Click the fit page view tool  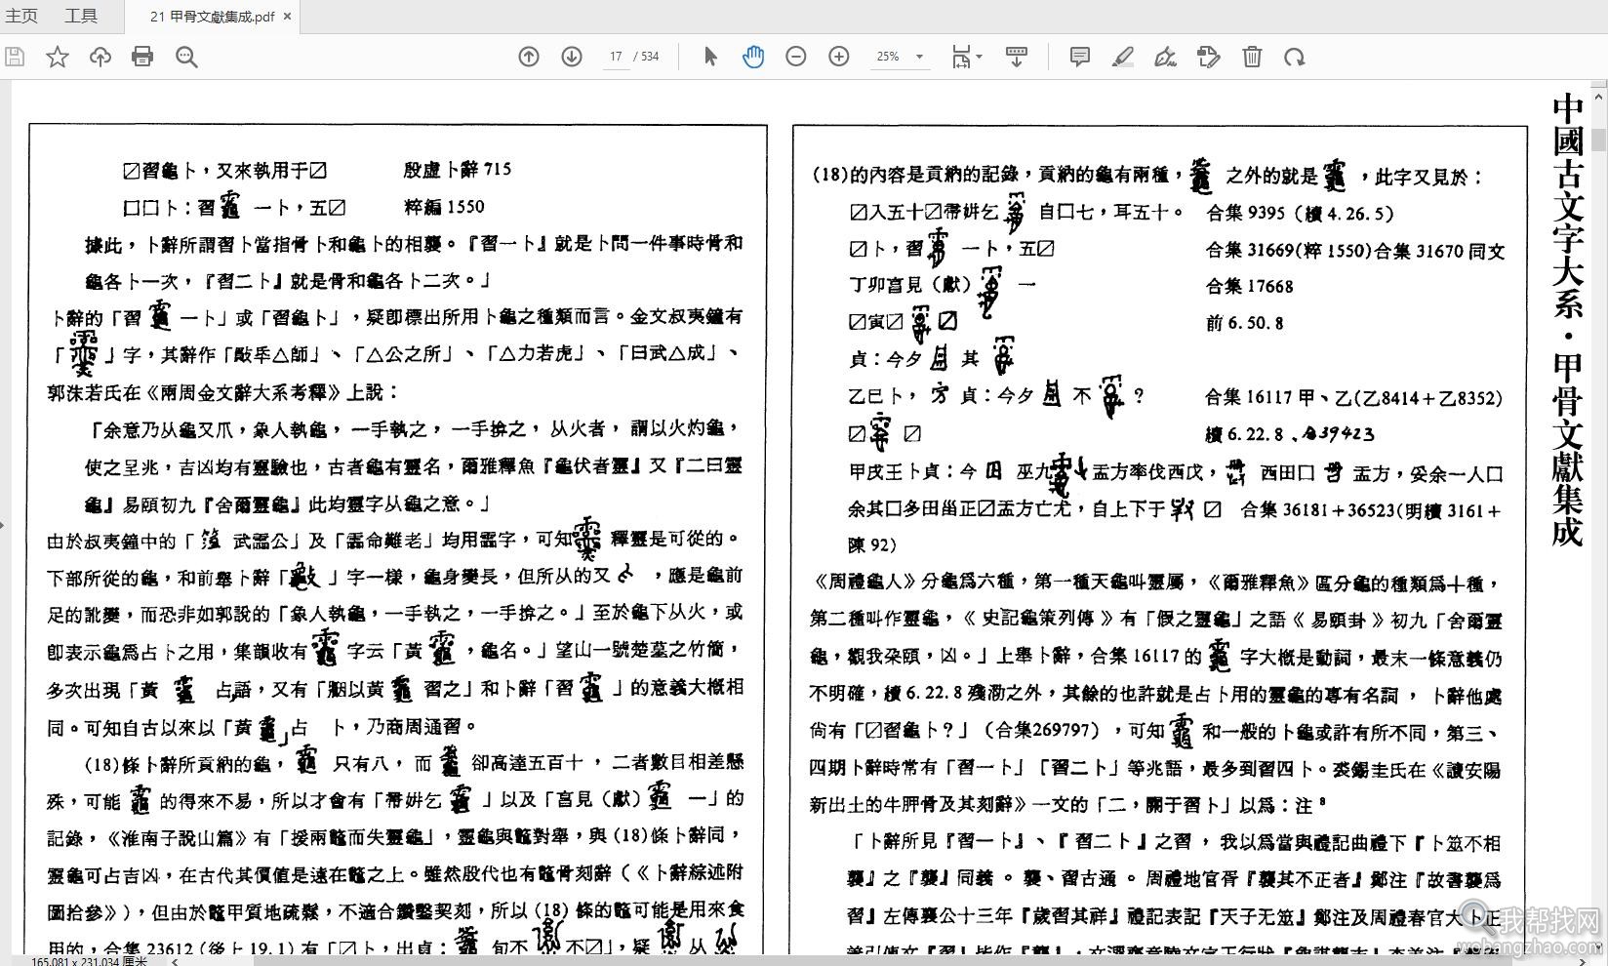pyautogui.click(x=961, y=57)
